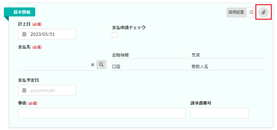
Task: Focus the 支払先 text field
Action: [53, 65]
